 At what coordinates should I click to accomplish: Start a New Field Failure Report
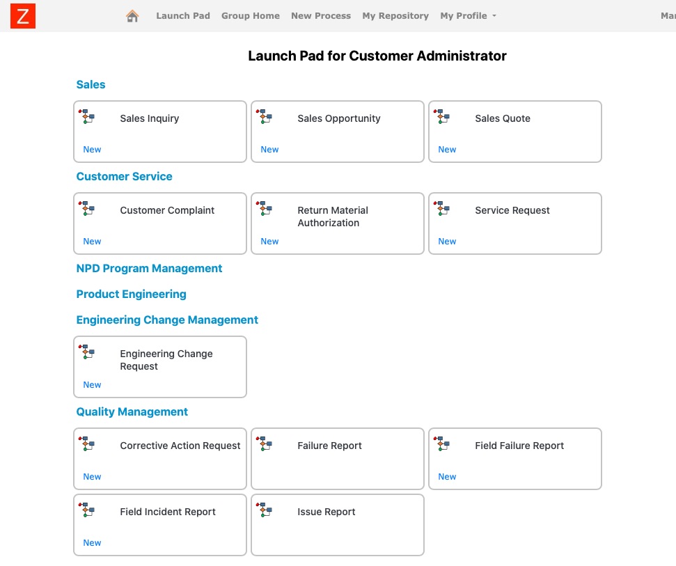point(447,477)
